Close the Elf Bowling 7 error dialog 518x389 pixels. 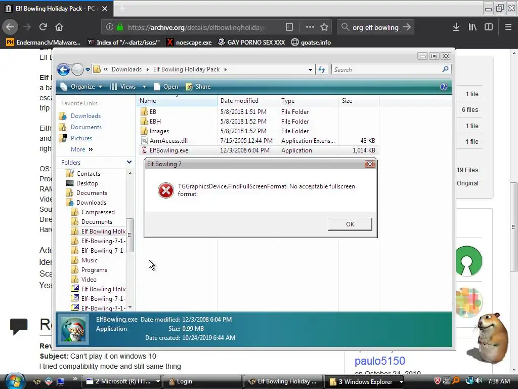[370, 164]
